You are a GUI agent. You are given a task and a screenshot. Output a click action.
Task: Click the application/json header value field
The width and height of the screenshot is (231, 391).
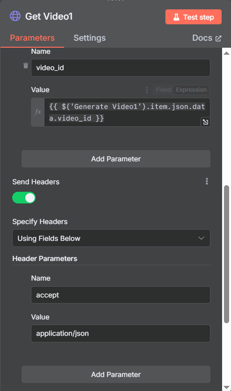pos(120,333)
